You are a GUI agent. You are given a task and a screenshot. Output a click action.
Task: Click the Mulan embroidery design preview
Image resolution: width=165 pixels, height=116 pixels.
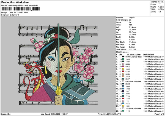(58, 65)
